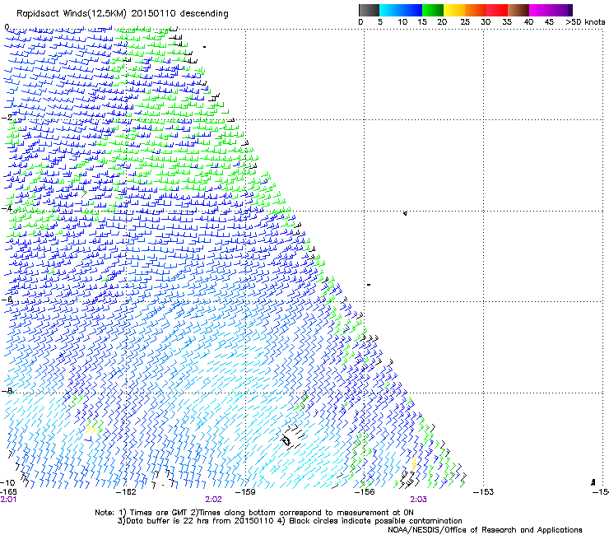609x535 pixels.
Task: Select the magenta 40–45 knots legend segment
Action: [540, 10]
